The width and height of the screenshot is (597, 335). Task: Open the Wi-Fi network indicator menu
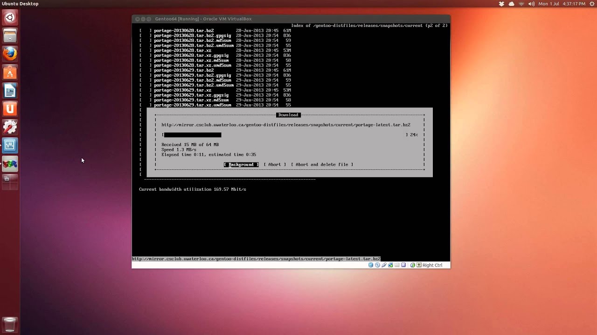click(521, 4)
